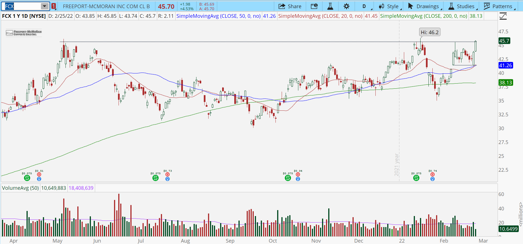The width and height of the screenshot is (523, 244).
Task: Click the red symbol link number 1 indicator
Action: (x=54, y=6)
